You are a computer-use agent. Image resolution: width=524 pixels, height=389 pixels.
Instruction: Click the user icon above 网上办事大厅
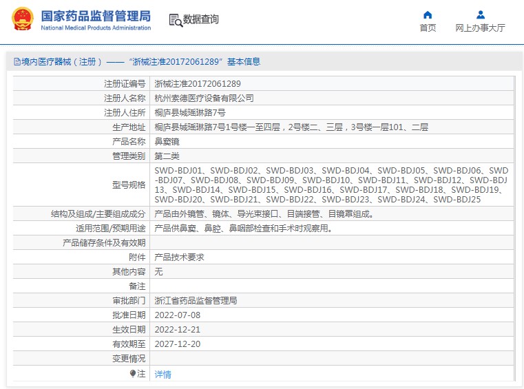click(480, 14)
